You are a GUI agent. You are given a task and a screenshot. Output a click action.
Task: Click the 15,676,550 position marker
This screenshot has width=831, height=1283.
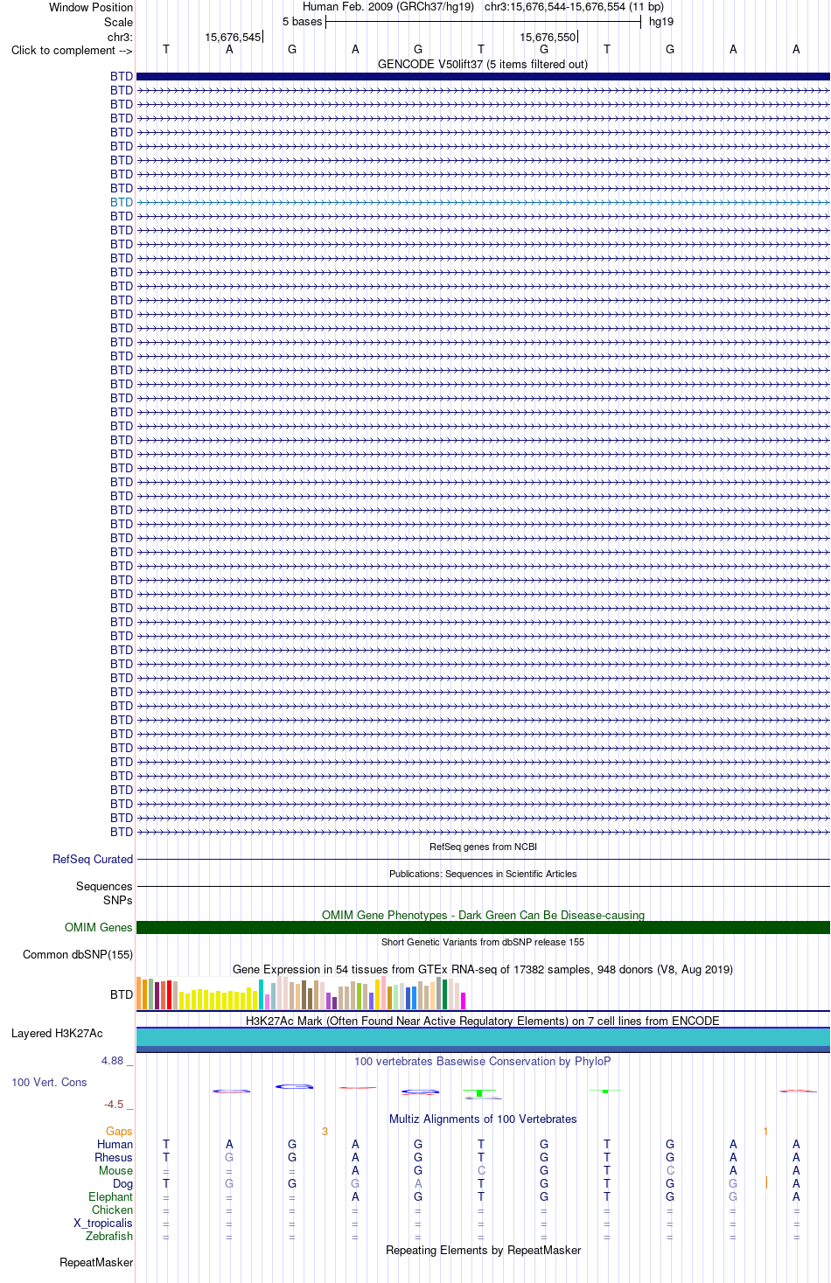point(548,37)
